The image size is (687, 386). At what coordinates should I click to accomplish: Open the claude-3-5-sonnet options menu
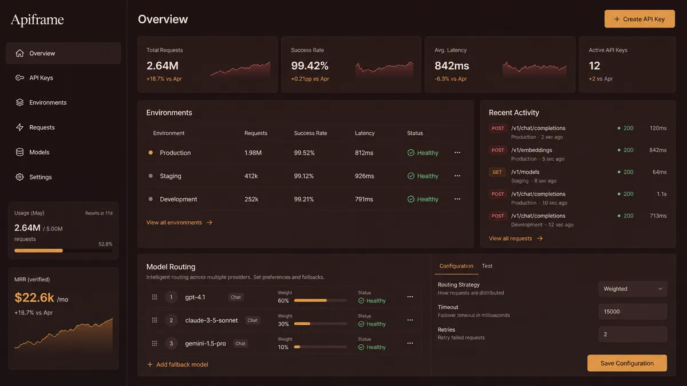tap(410, 320)
